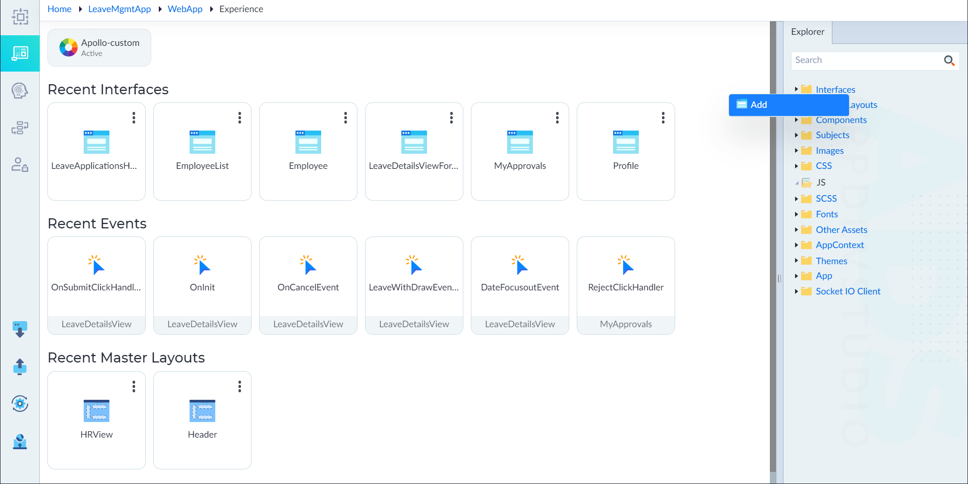Open the DateFocusoutEvent event card
This screenshot has width=968, height=484.
tap(520, 285)
